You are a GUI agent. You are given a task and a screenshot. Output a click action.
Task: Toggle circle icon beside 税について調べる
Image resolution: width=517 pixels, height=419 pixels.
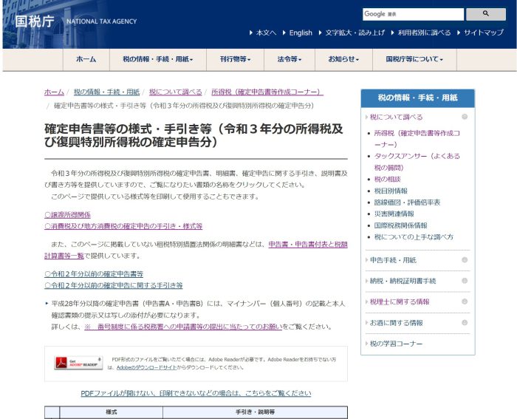465,117
